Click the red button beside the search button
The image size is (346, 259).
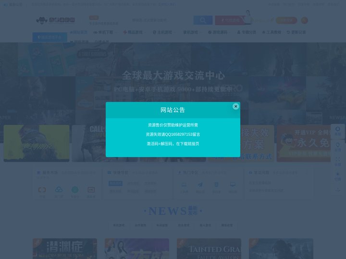230,20
